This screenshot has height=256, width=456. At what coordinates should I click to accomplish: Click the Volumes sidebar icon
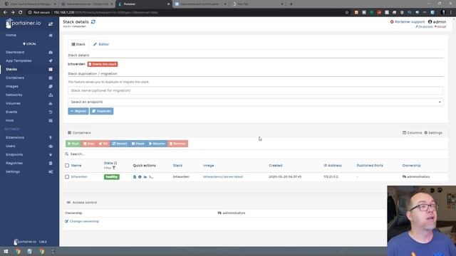(51, 103)
